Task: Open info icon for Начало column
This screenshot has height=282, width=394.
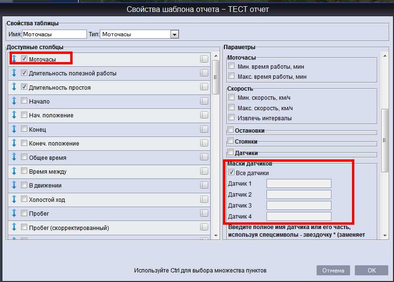Action: tap(204, 101)
